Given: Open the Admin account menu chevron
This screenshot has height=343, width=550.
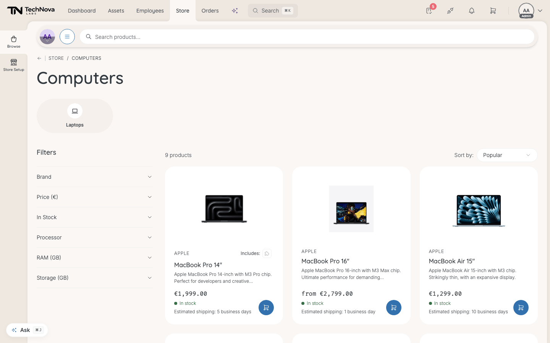Looking at the screenshot, I should tap(540, 11).
